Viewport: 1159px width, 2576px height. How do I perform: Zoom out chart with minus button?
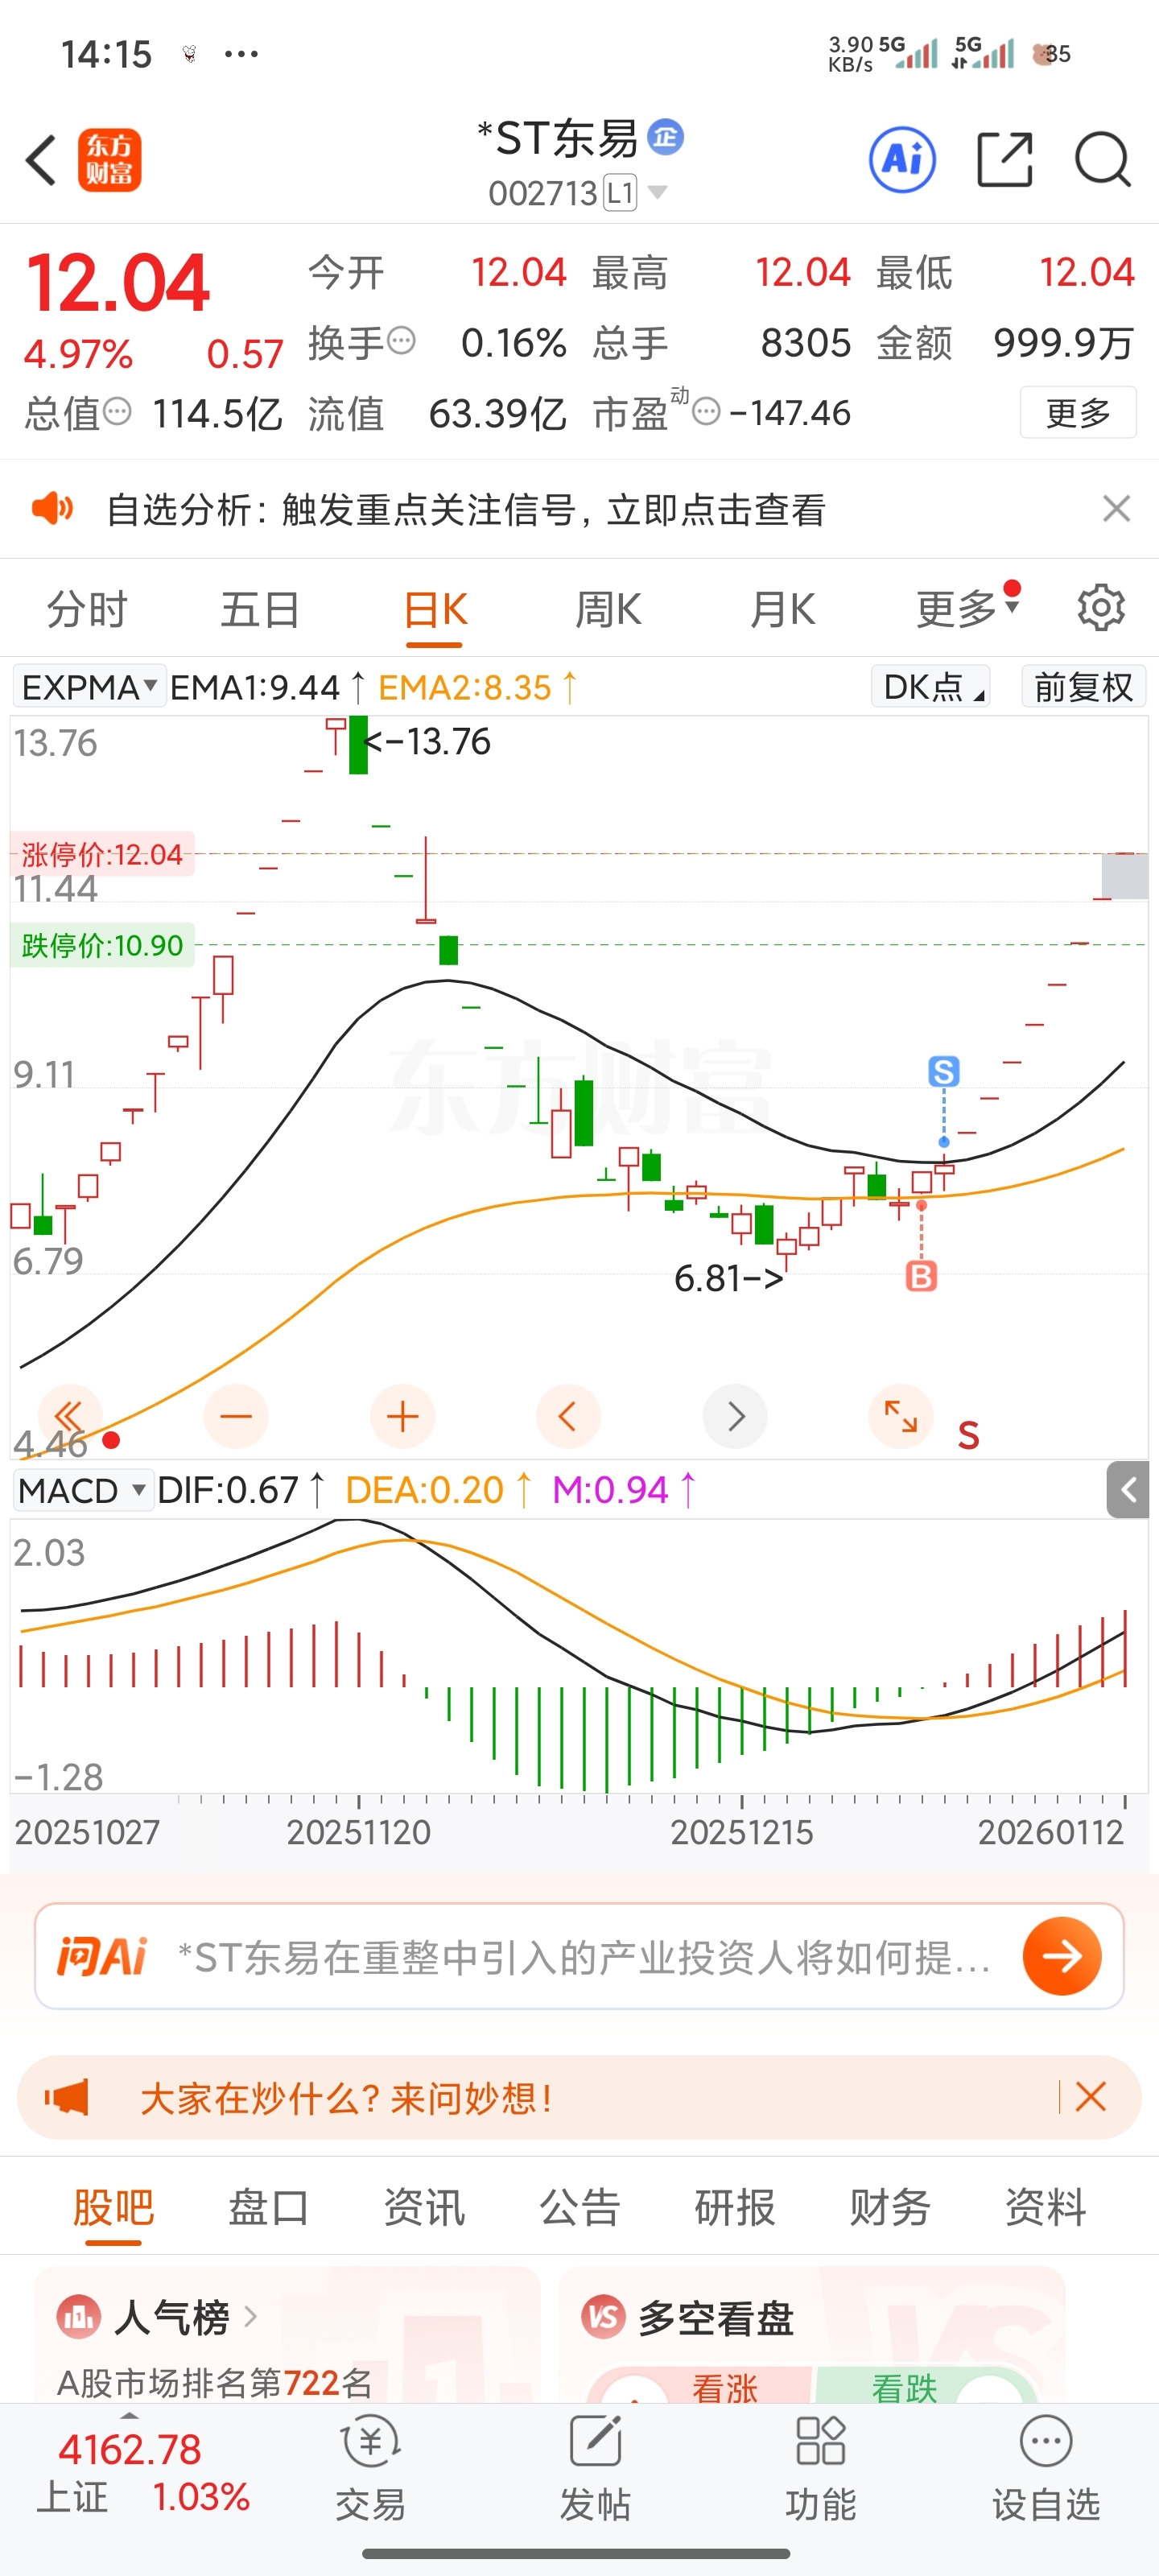(x=236, y=1416)
